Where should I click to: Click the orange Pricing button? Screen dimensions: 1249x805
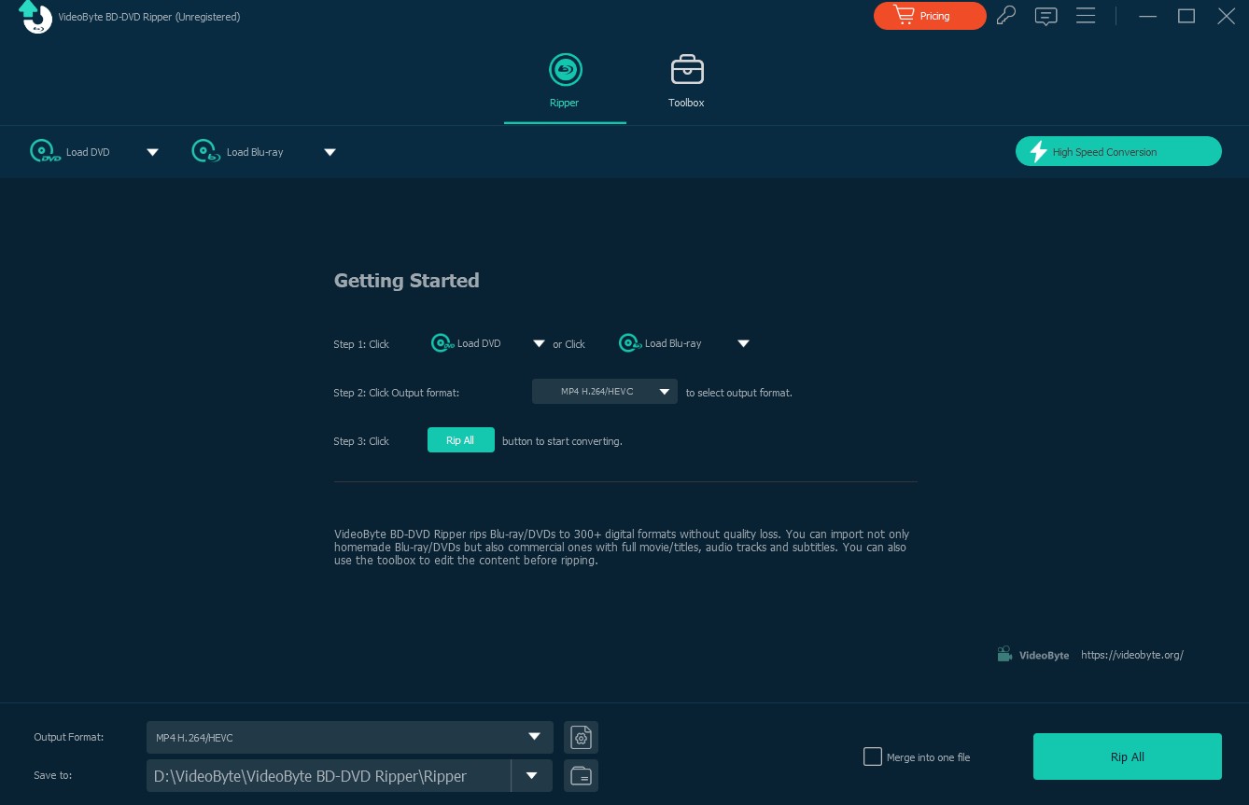coord(929,16)
